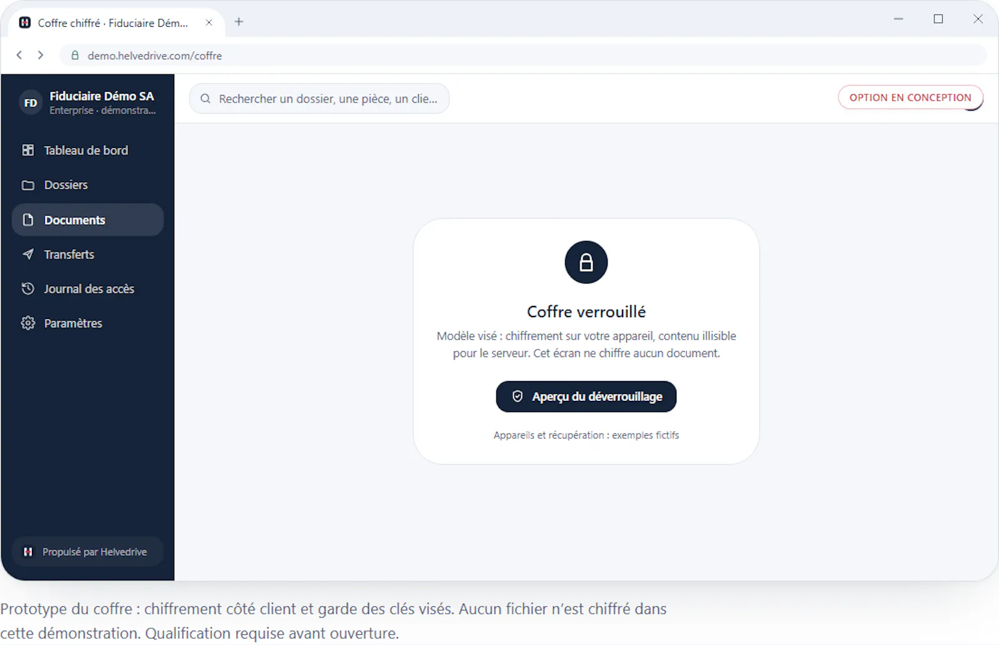The height and width of the screenshot is (645, 999).
Task: Open a new browser tab
Action: point(239,22)
